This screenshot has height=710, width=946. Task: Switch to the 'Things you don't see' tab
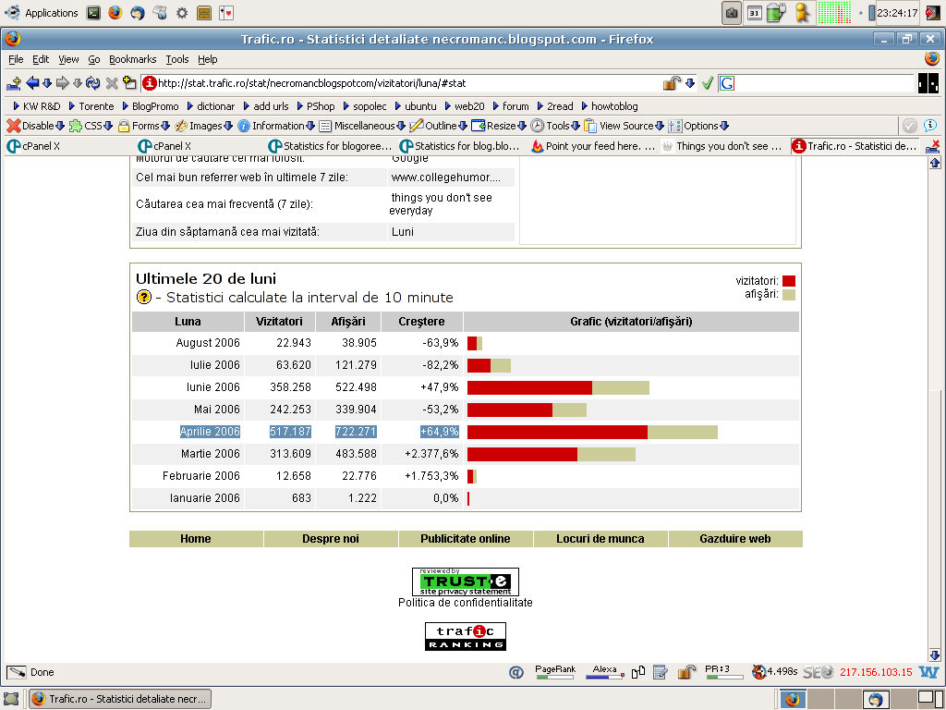pos(723,146)
